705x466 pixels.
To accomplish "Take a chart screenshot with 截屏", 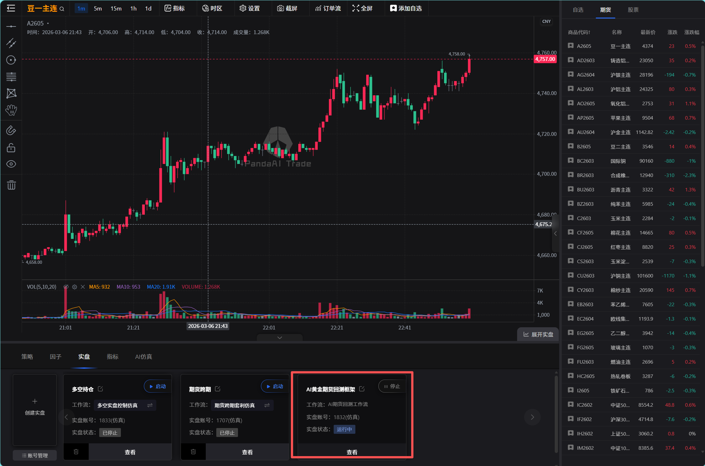I will (287, 8).
